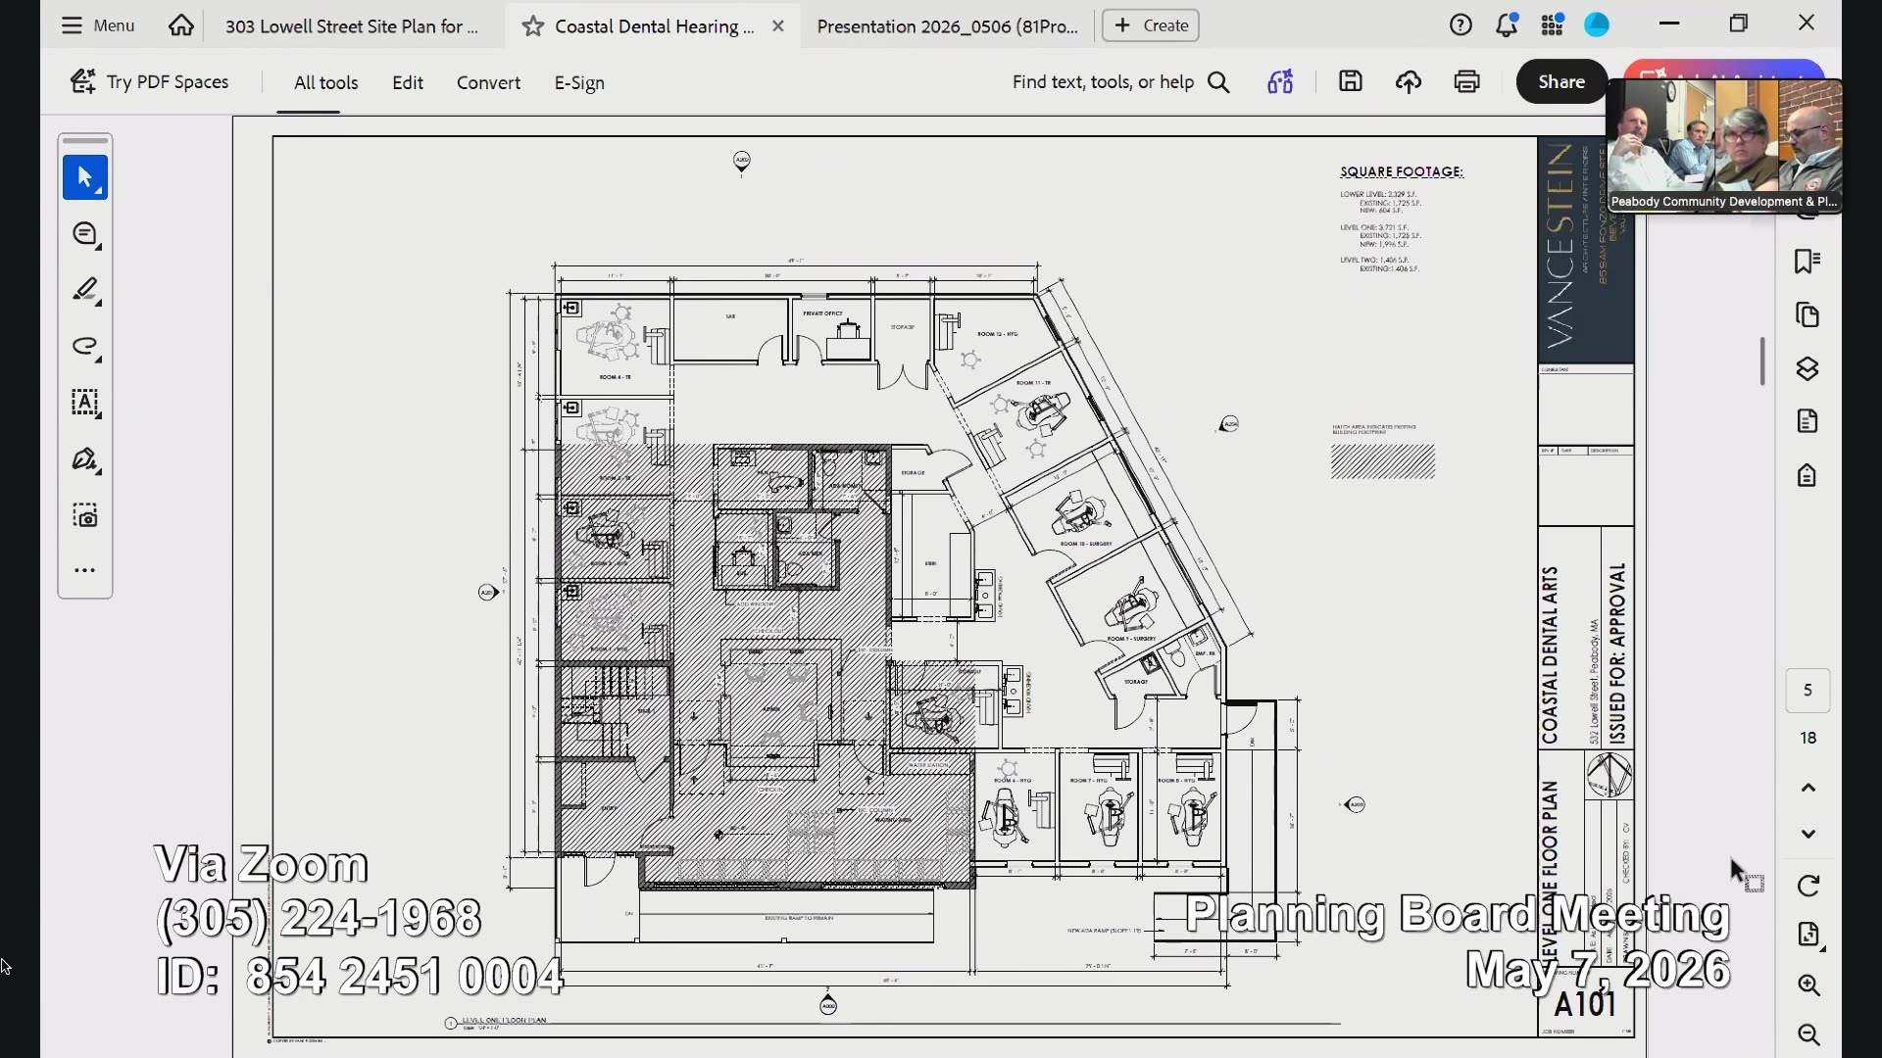Zoom in with magnifier plus icon
This screenshot has height=1058, width=1882.
1809,986
